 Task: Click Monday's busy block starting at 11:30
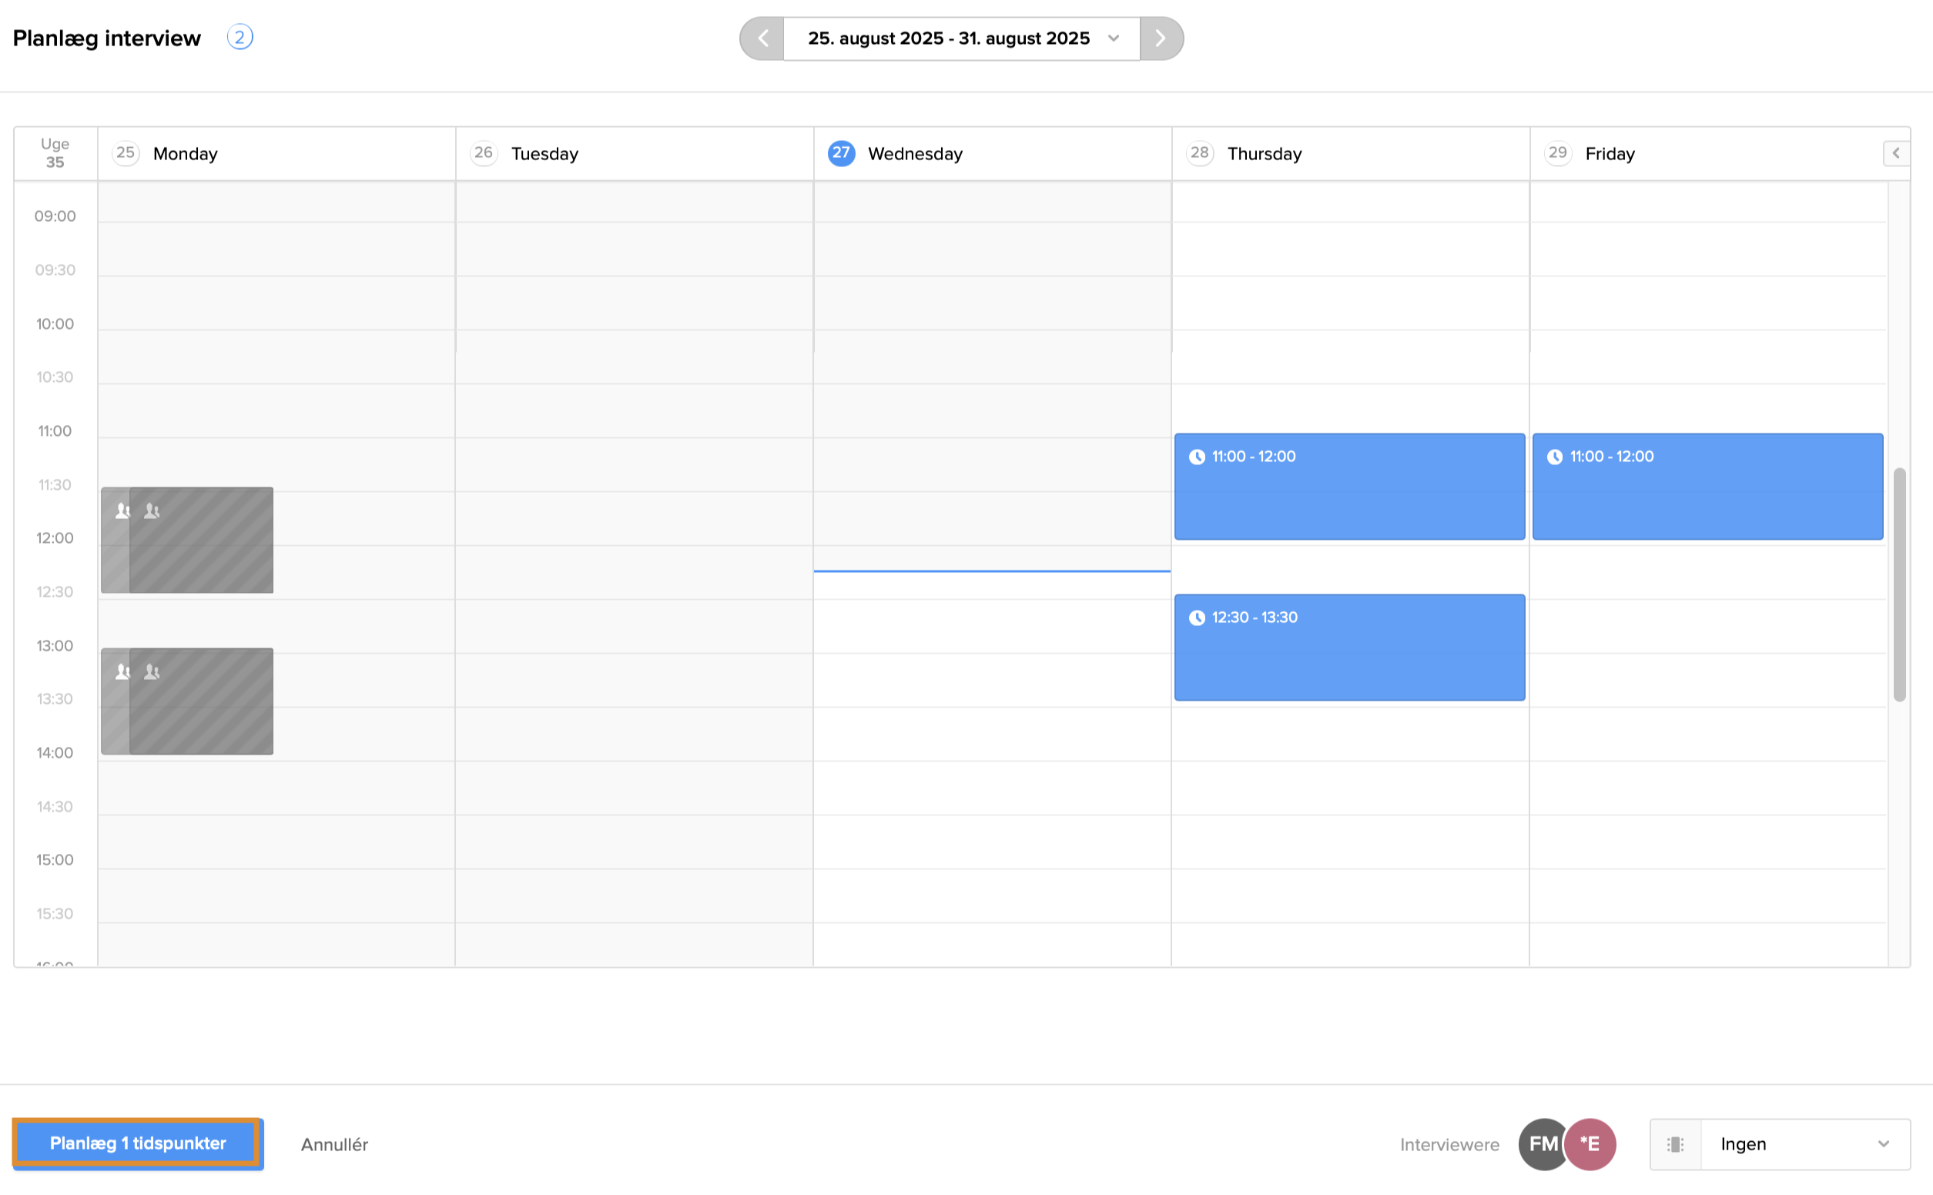(202, 540)
